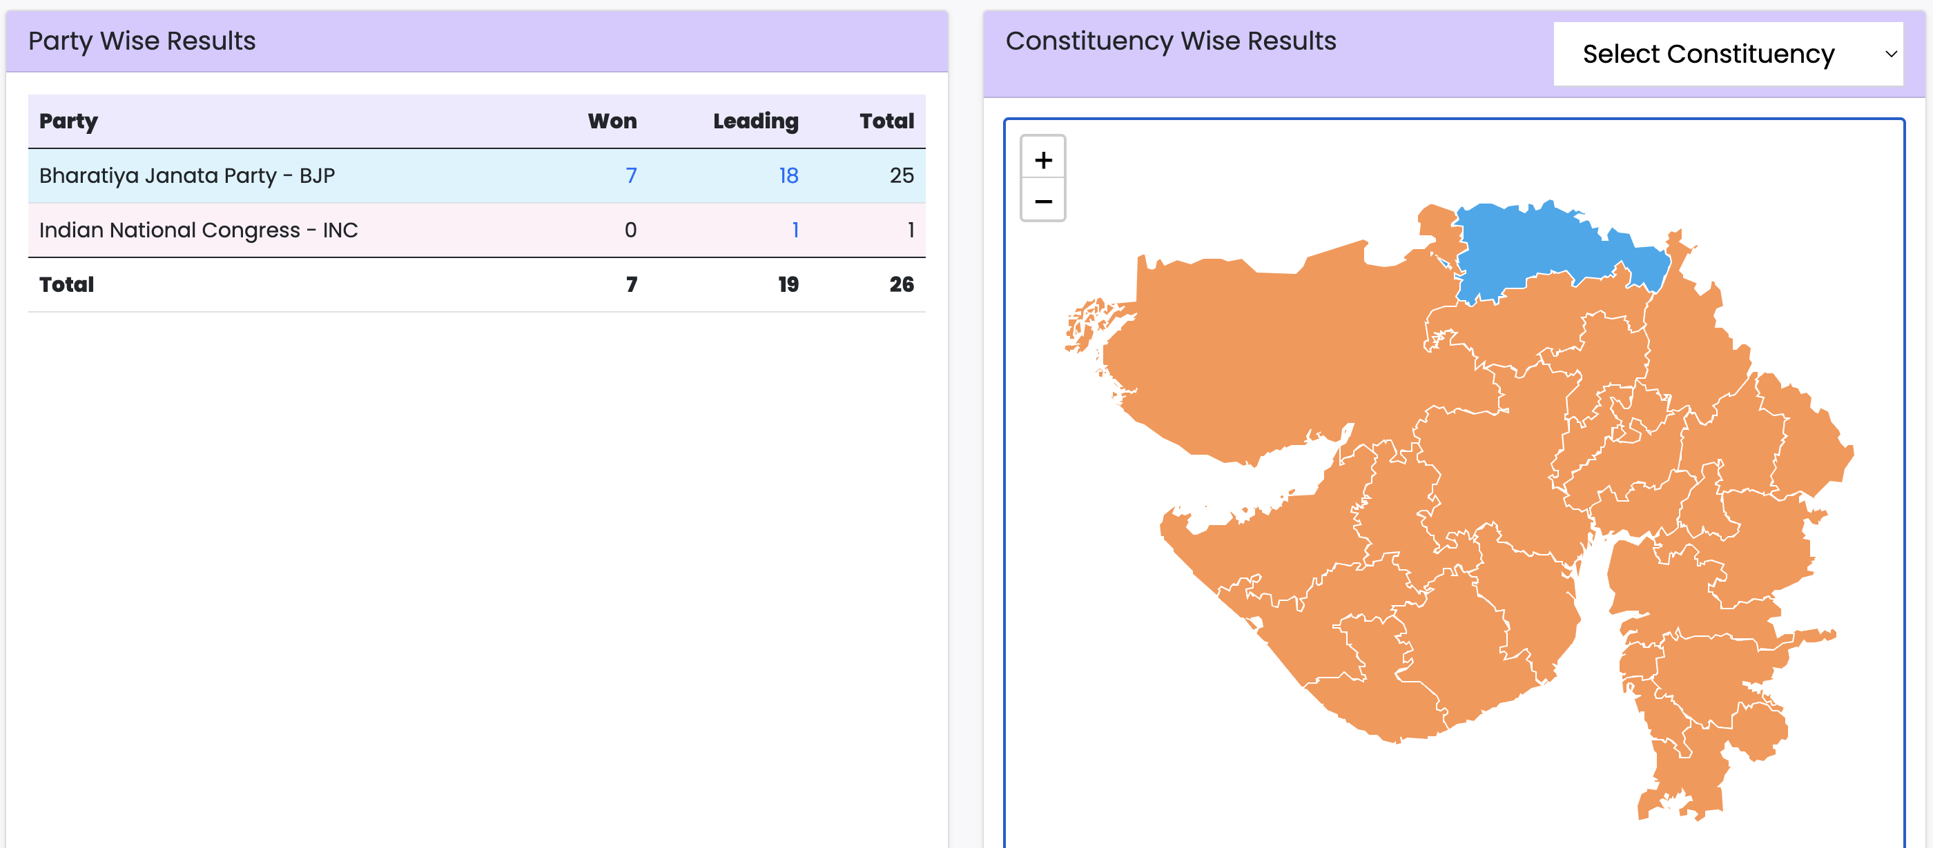
Task: Select Bharatiya Janata Party - BJP row name
Action: click(x=187, y=175)
